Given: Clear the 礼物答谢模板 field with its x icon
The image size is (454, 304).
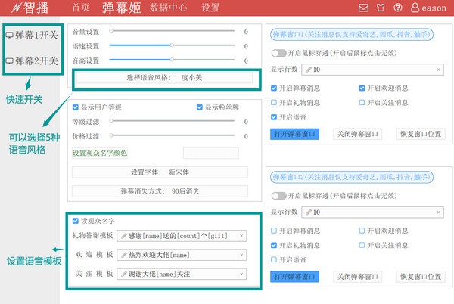Looking at the screenshot, I should click(x=241, y=237).
